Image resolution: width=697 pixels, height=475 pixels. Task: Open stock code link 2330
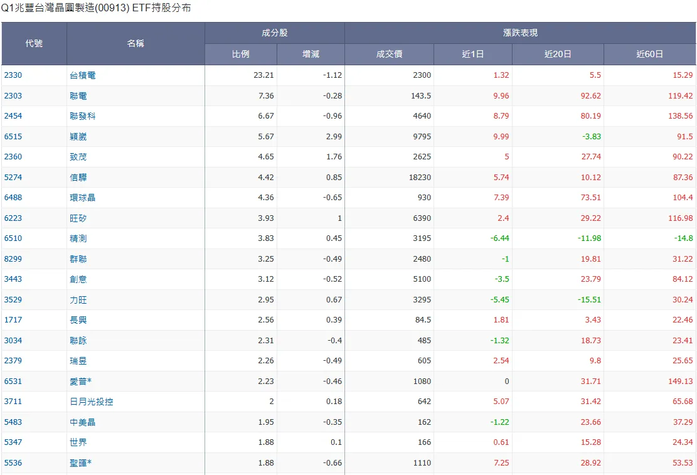[x=13, y=75]
